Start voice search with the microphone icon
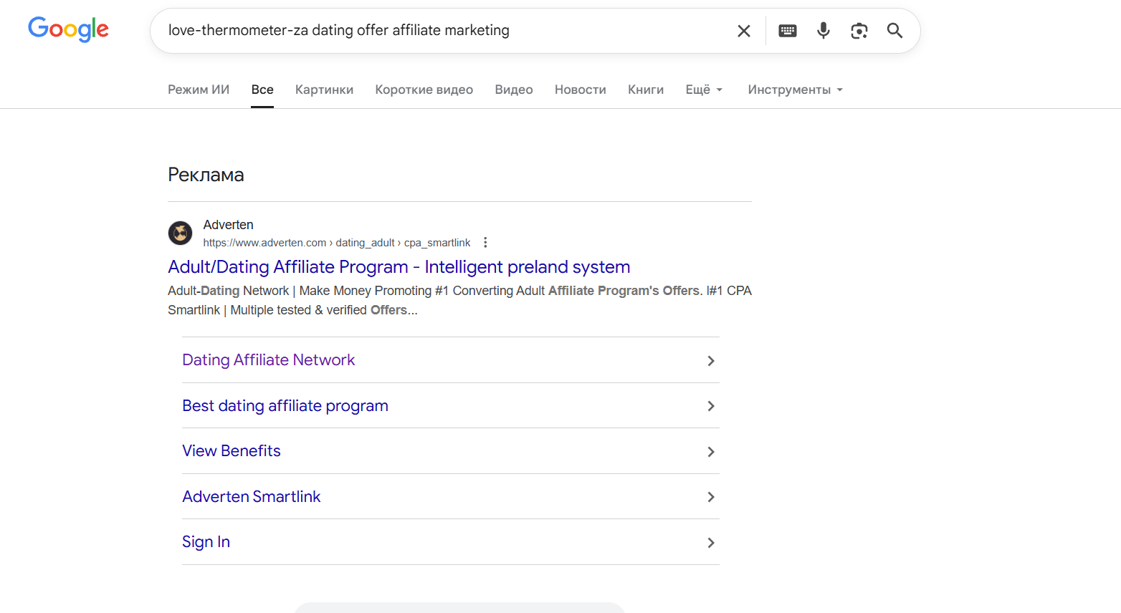The image size is (1121, 613). (x=824, y=30)
